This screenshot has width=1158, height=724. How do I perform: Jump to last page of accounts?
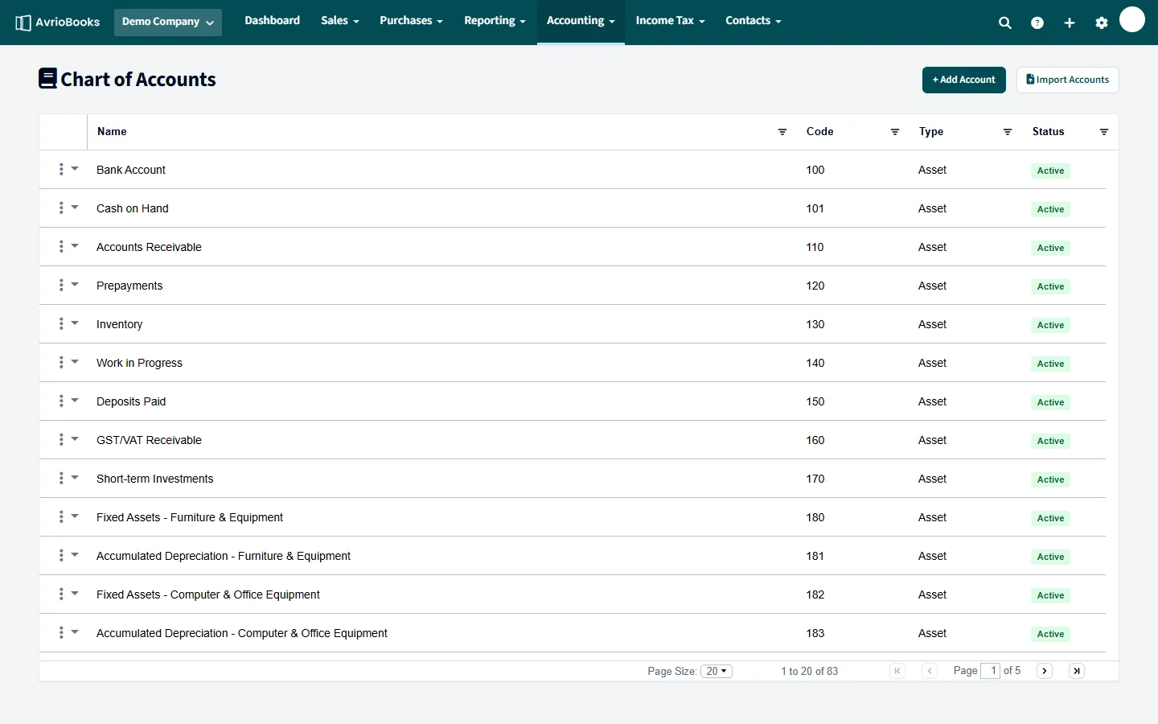coord(1077,671)
